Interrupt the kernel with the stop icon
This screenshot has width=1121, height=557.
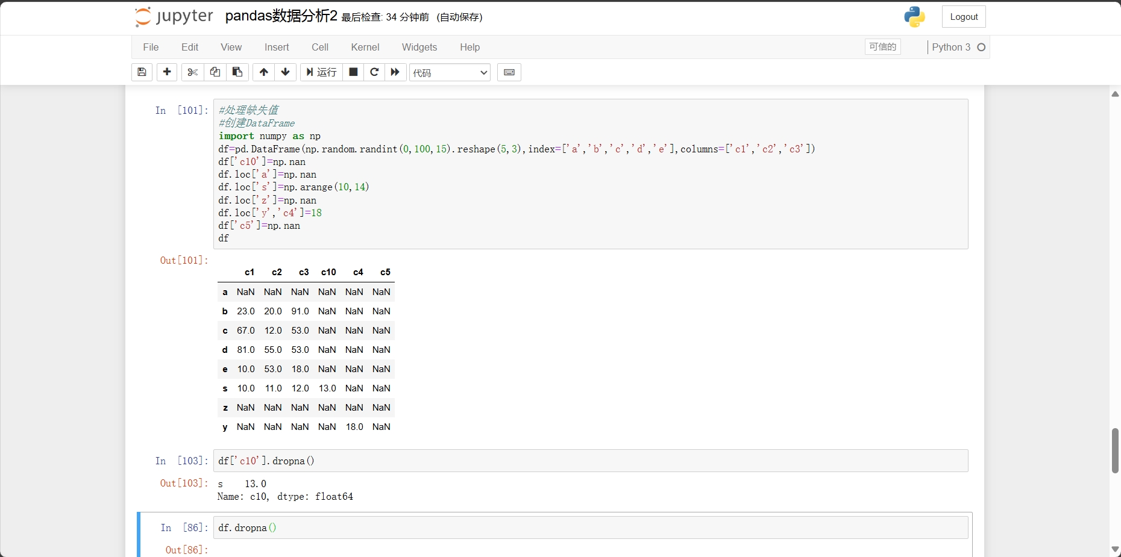point(354,72)
